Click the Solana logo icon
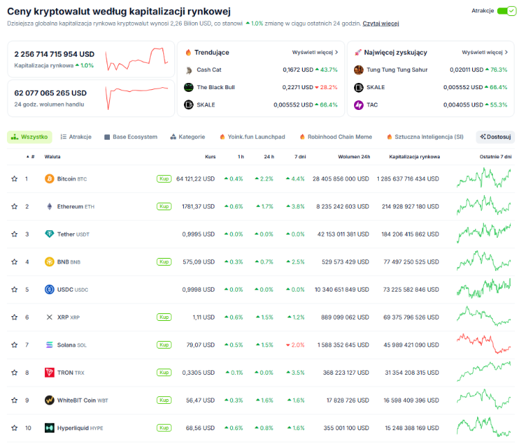The height and width of the screenshot is (444, 522). 49,344
